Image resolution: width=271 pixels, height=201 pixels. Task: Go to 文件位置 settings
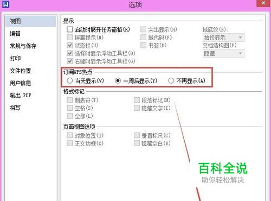21,71
